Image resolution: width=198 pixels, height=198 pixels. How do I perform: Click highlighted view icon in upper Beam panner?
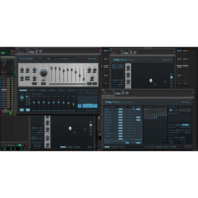[171, 77]
